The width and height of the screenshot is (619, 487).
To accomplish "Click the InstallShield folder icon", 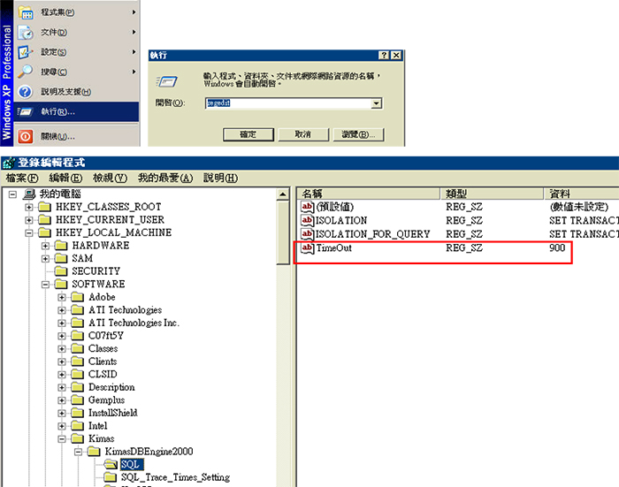I will click(78, 414).
